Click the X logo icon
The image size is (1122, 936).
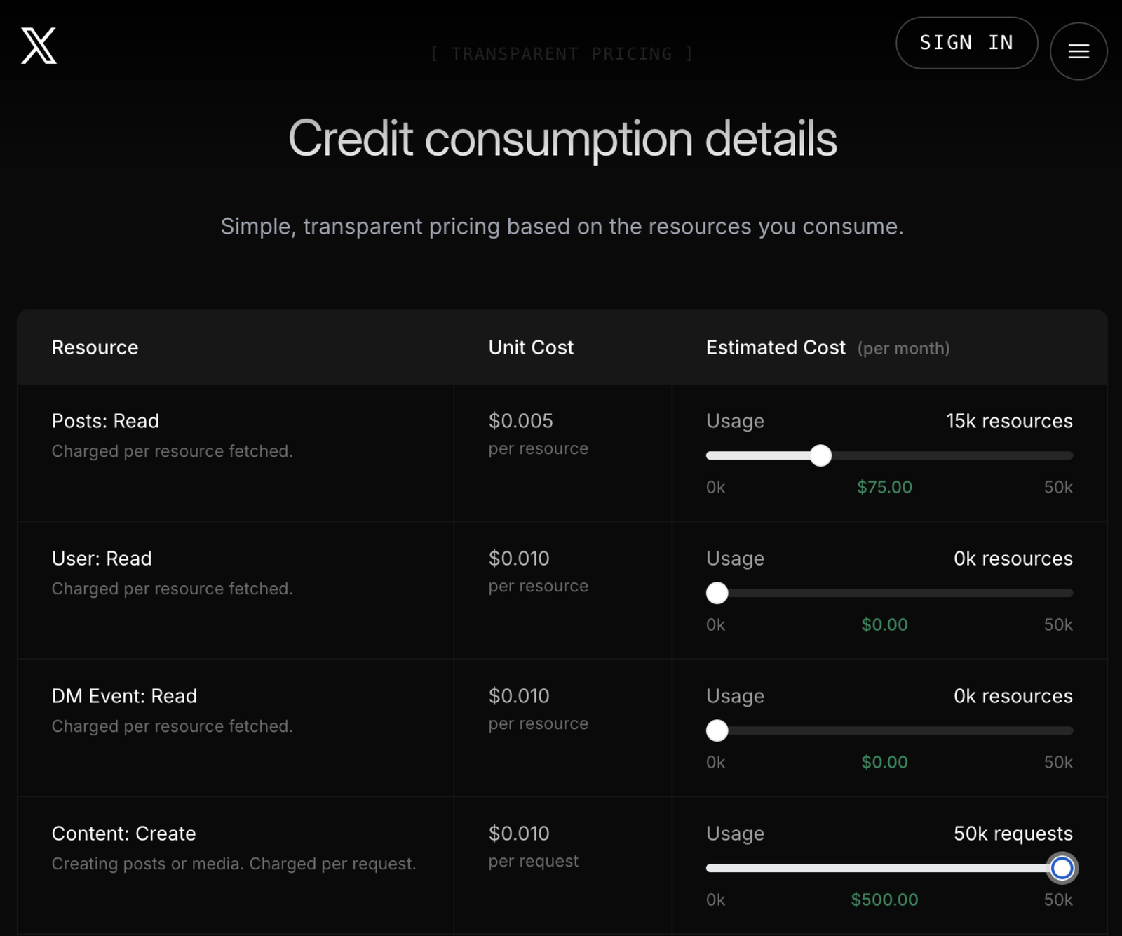[39, 46]
